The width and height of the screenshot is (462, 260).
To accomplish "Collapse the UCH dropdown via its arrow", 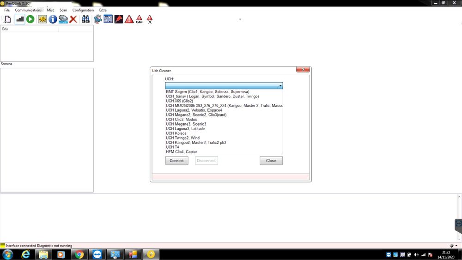I will (280, 86).
